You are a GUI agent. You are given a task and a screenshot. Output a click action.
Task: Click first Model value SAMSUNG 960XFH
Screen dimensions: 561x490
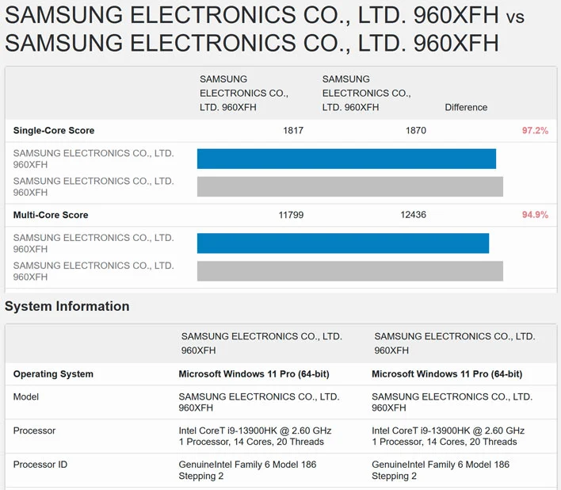pos(259,402)
